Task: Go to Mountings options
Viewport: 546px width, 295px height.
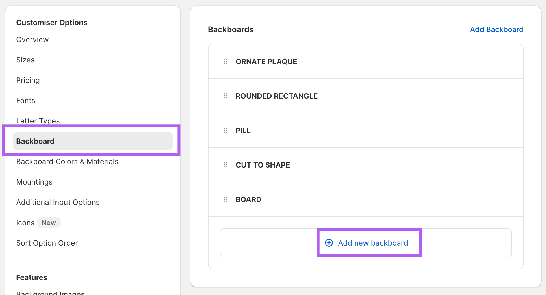Action: 34,182
